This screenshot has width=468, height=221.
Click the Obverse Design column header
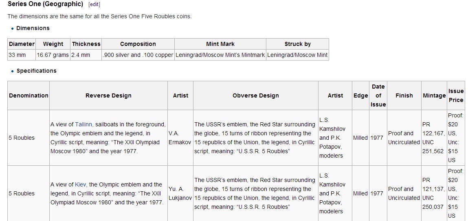click(255, 95)
